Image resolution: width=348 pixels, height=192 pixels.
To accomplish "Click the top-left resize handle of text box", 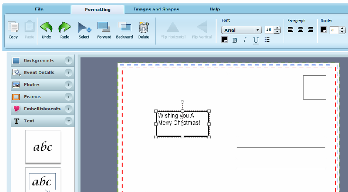I will coord(156,111).
